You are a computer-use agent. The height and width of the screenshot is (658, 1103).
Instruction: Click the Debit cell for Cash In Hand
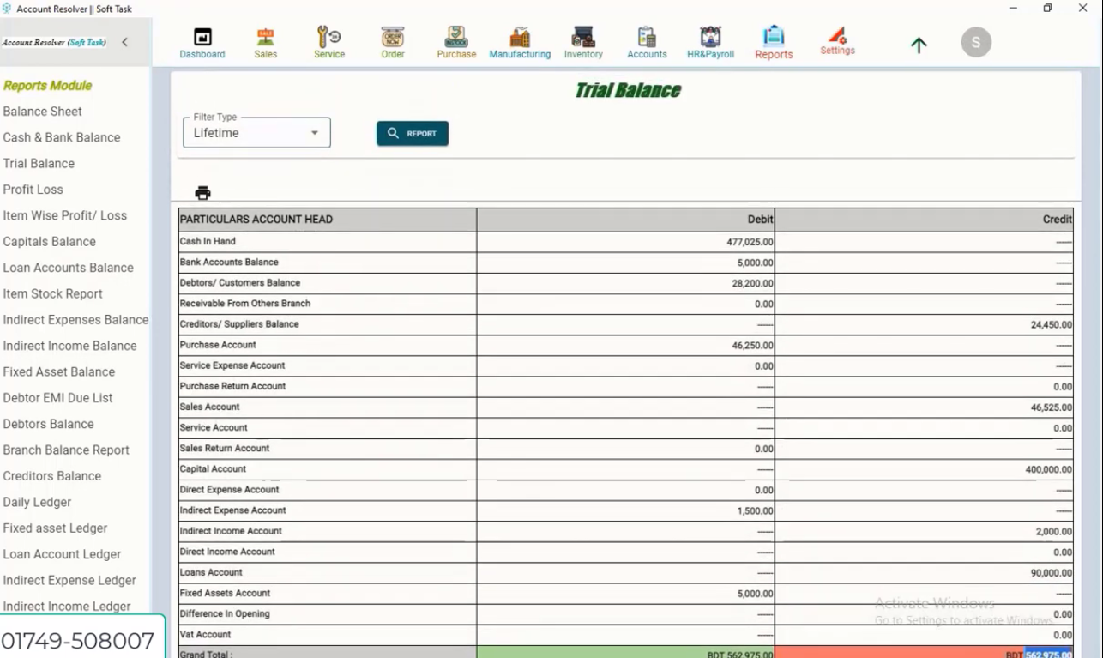624,240
